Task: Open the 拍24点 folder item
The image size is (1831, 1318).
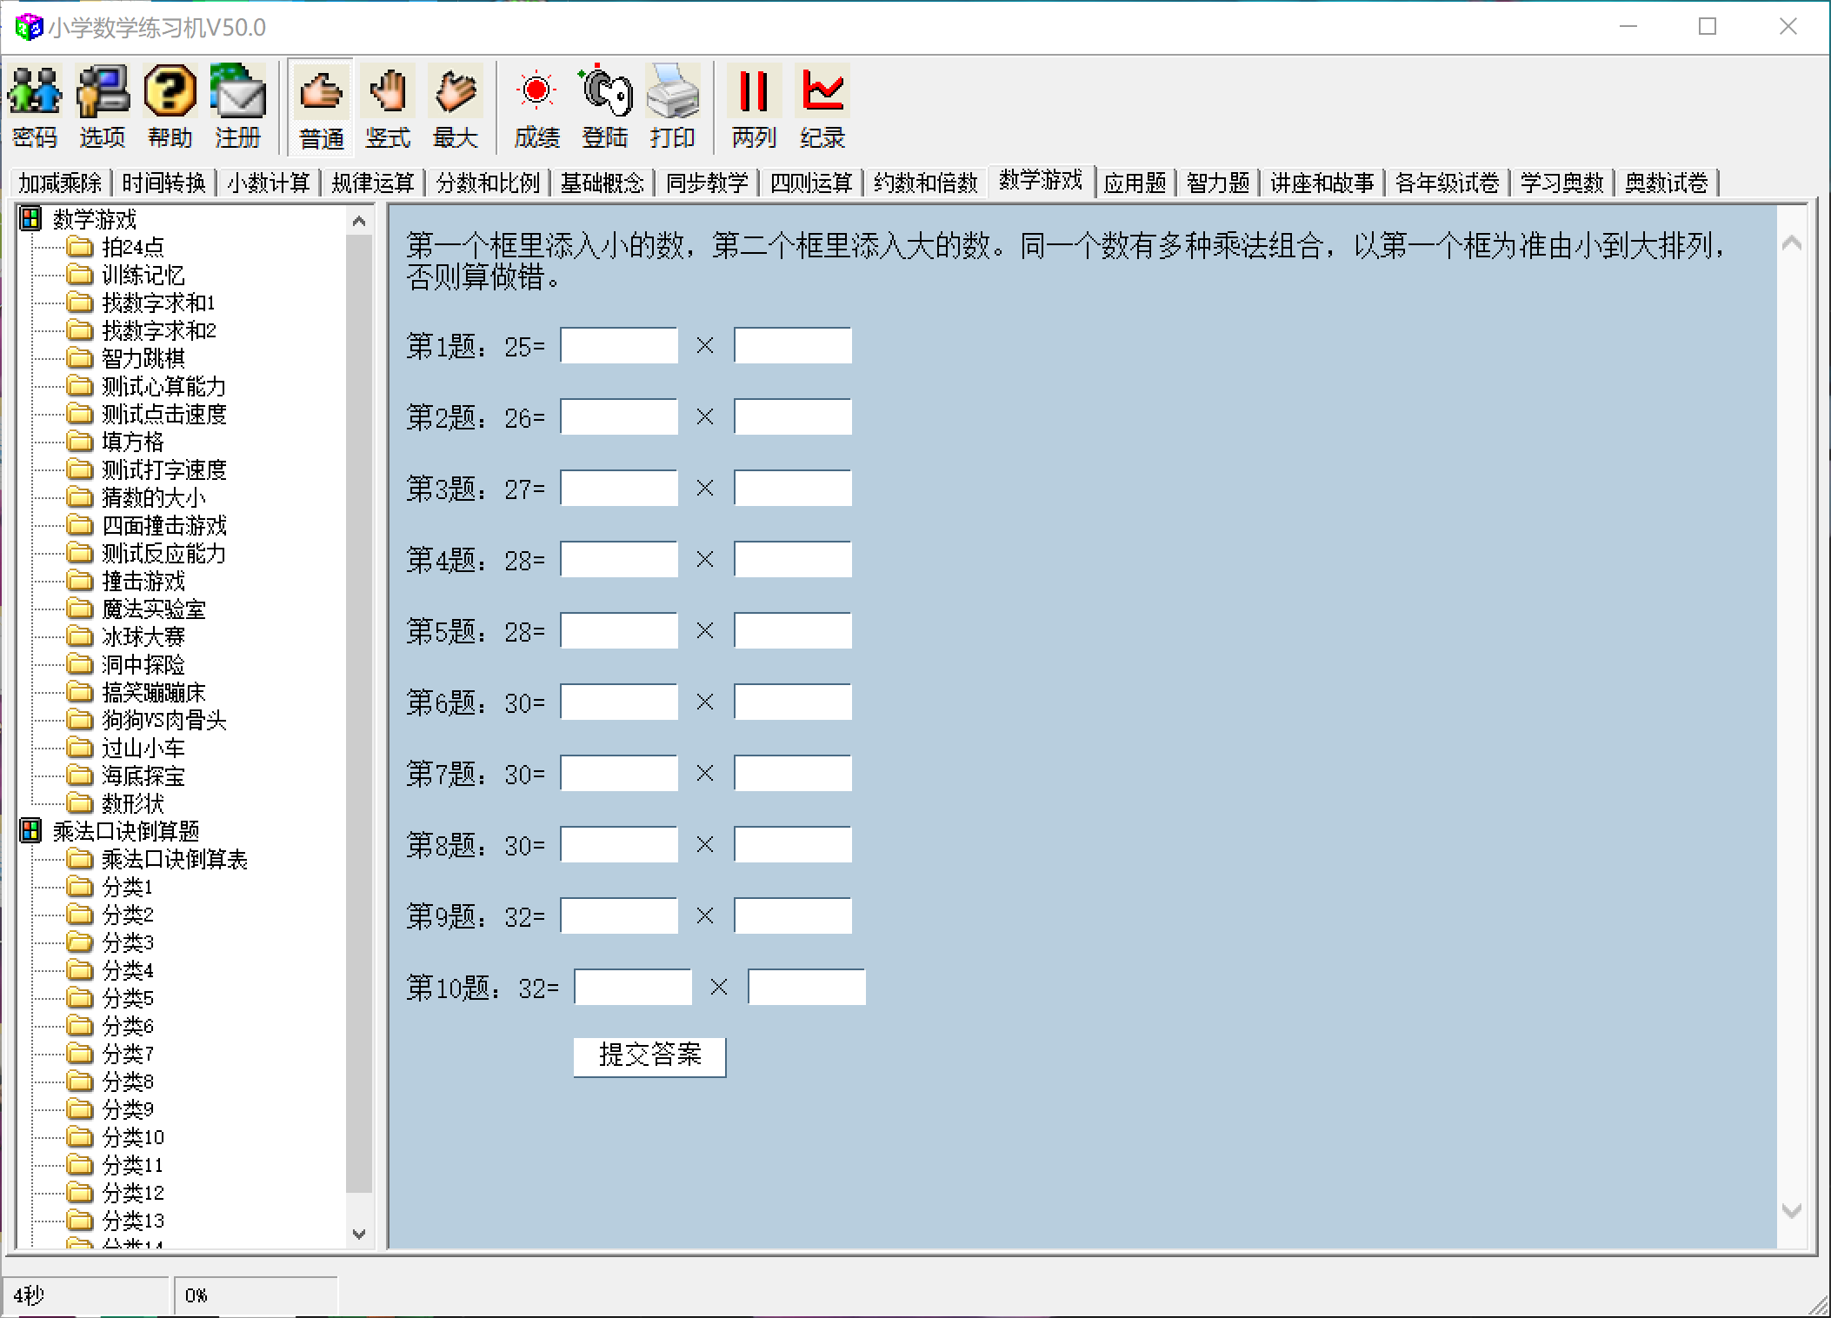Action: (x=133, y=248)
